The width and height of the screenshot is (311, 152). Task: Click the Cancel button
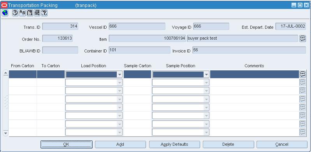[x=282, y=145]
